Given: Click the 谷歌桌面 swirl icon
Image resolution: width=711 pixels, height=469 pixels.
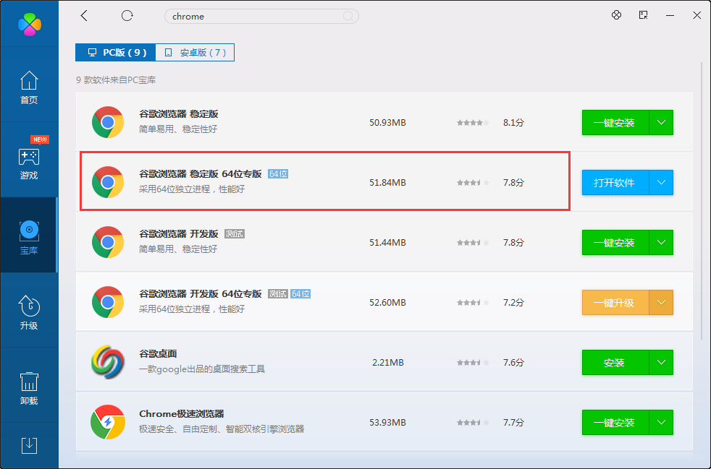Looking at the screenshot, I should pyautogui.click(x=108, y=362).
